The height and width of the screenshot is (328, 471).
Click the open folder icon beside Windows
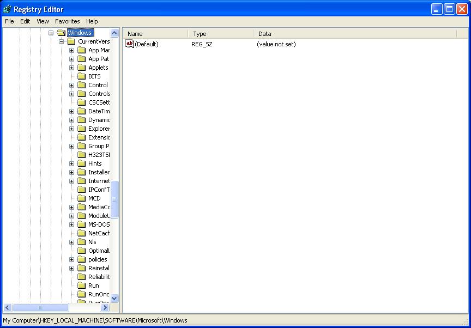tap(61, 32)
